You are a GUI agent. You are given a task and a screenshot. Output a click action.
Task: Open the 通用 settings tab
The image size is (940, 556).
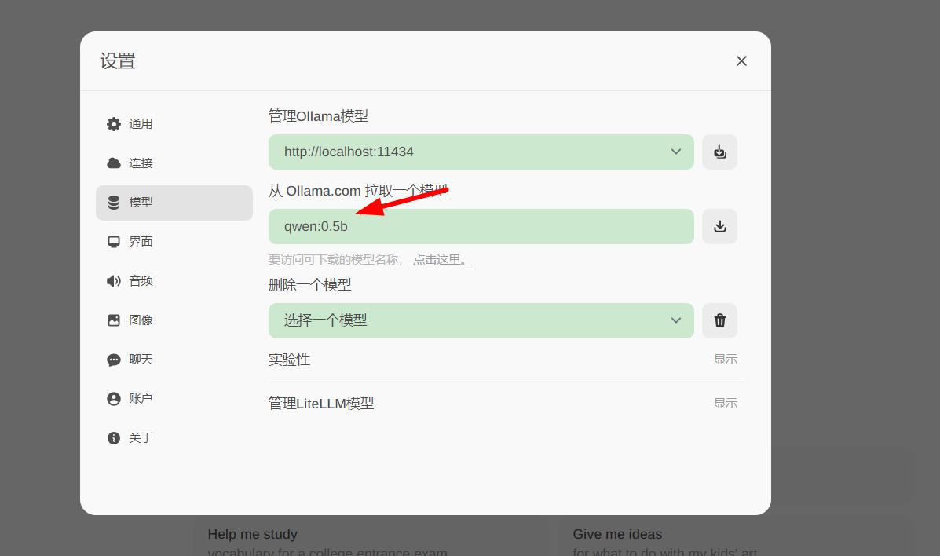click(174, 123)
